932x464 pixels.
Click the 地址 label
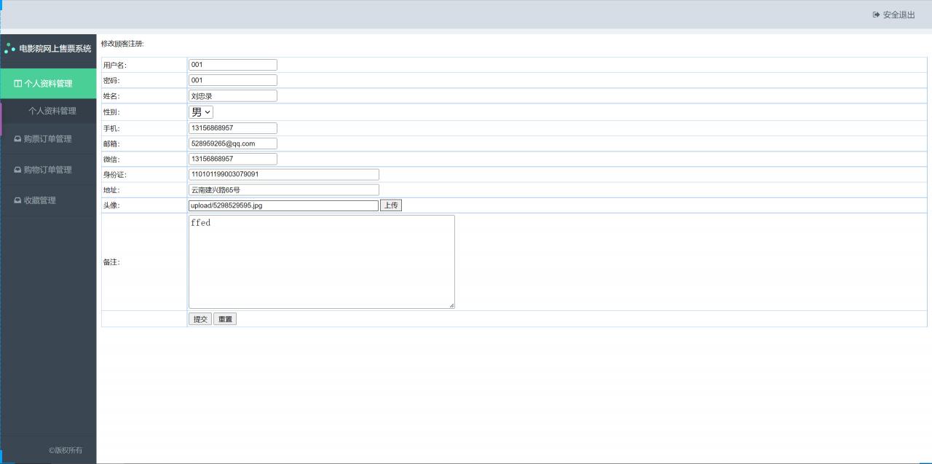pyautogui.click(x=111, y=190)
